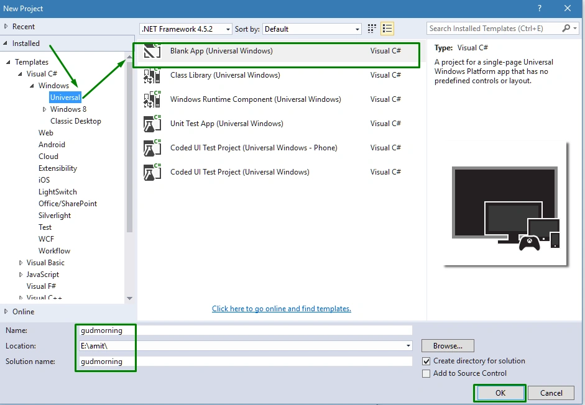Select the Extensibility template category
This screenshot has width=585, height=405.
pyautogui.click(x=58, y=168)
